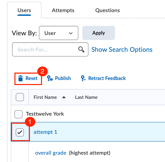Check the Testtwelve York checkbox
165x162 pixels.
[x=18, y=114]
